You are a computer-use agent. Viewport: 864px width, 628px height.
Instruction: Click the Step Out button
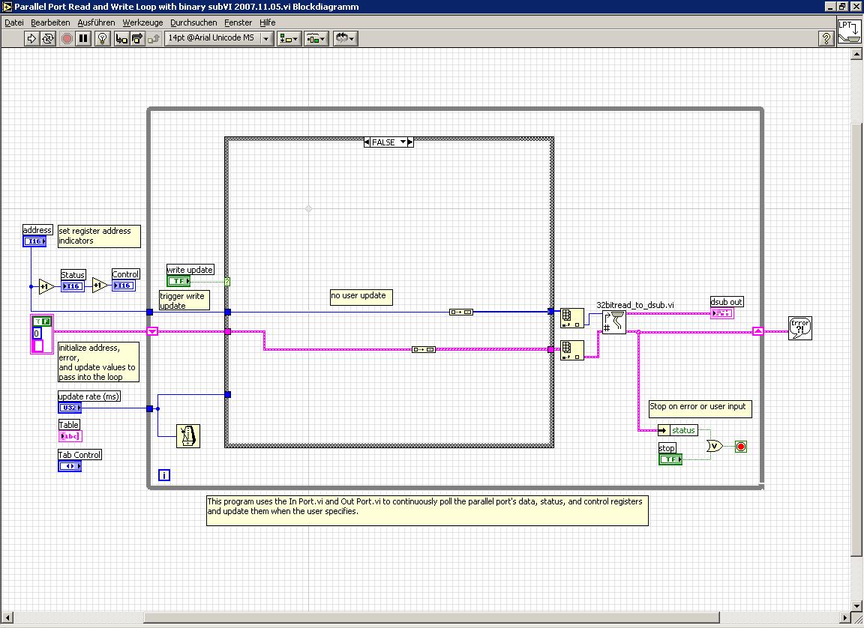[154, 38]
